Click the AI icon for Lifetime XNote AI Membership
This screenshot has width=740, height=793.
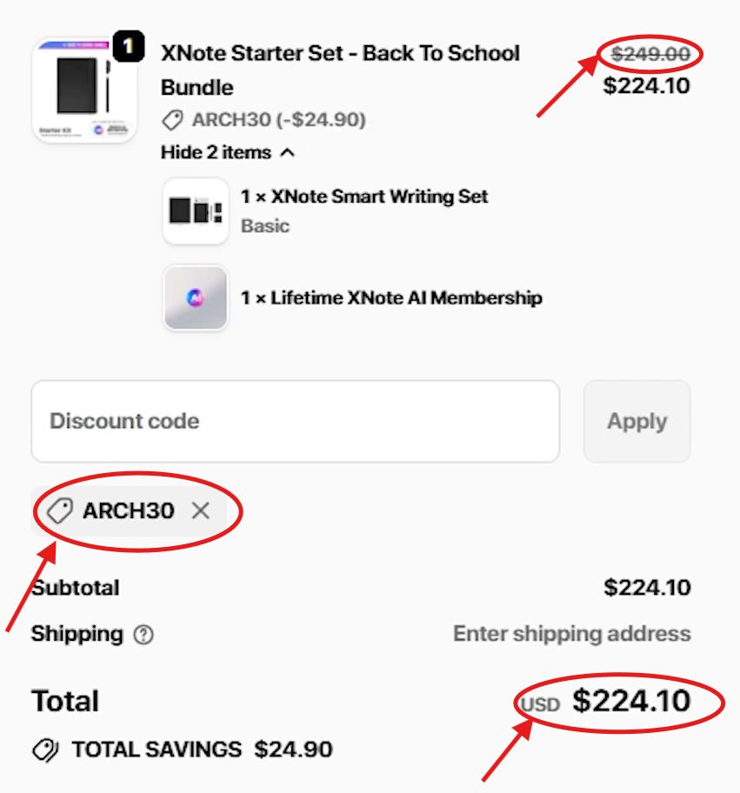[x=195, y=298]
